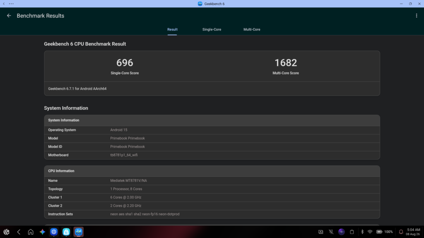Switch to the Multi-Core tab

252,29
